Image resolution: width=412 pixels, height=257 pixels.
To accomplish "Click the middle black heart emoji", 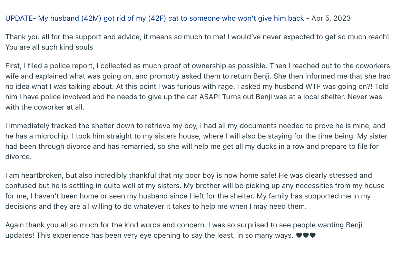I will 306,236.
